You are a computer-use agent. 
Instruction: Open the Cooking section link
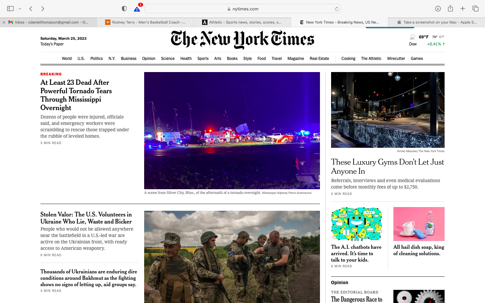coord(348,59)
